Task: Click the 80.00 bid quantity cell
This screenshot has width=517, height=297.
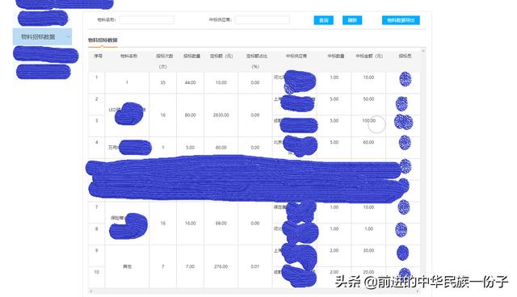Action: click(x=191, y=115)
